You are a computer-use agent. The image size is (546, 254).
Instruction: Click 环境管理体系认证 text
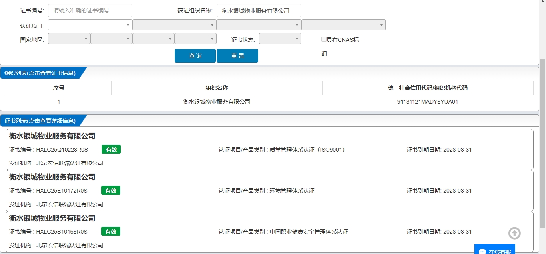(292, 191)
